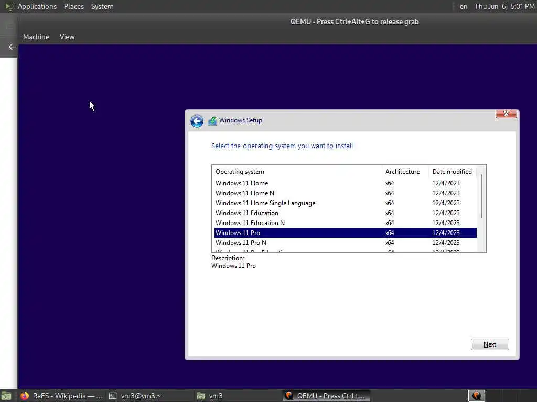Click the Firefox icon in the taskbar
The height and width of the screenshot is (402, 537).
pos(25,396)
